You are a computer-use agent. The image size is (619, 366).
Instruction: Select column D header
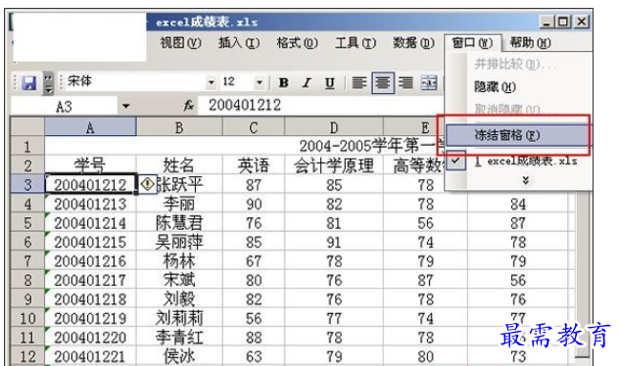(x=334, y=127)
